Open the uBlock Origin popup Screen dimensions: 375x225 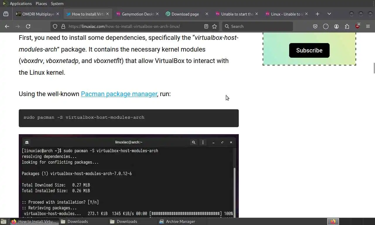pos(357,26)
